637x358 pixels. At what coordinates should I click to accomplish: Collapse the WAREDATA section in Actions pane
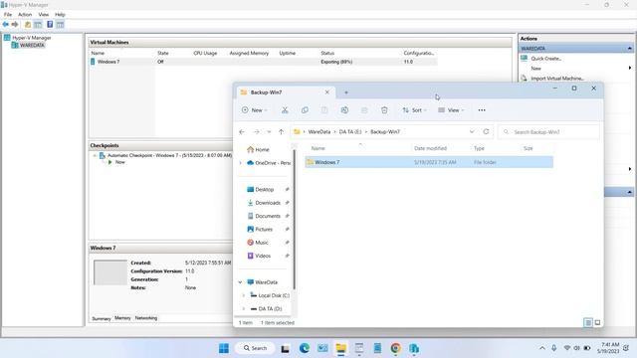[629, 49]
